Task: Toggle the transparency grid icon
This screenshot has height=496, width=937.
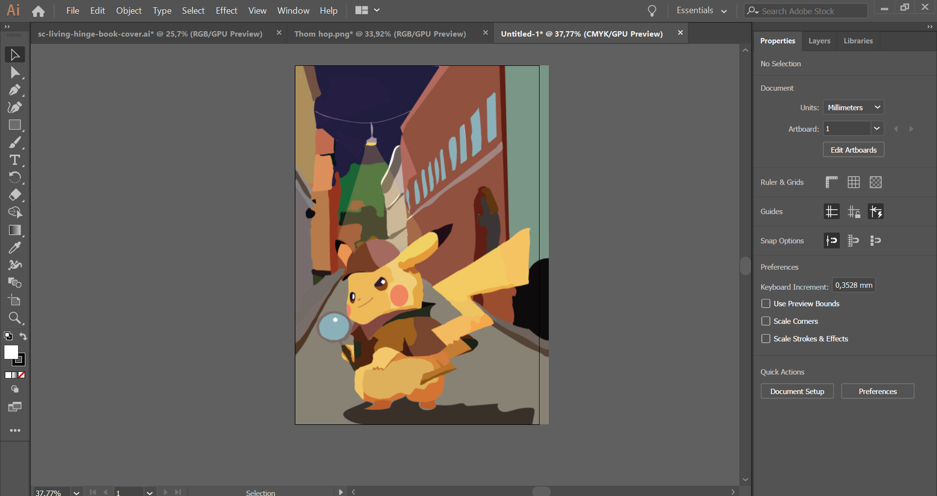Action: [875, 182]
